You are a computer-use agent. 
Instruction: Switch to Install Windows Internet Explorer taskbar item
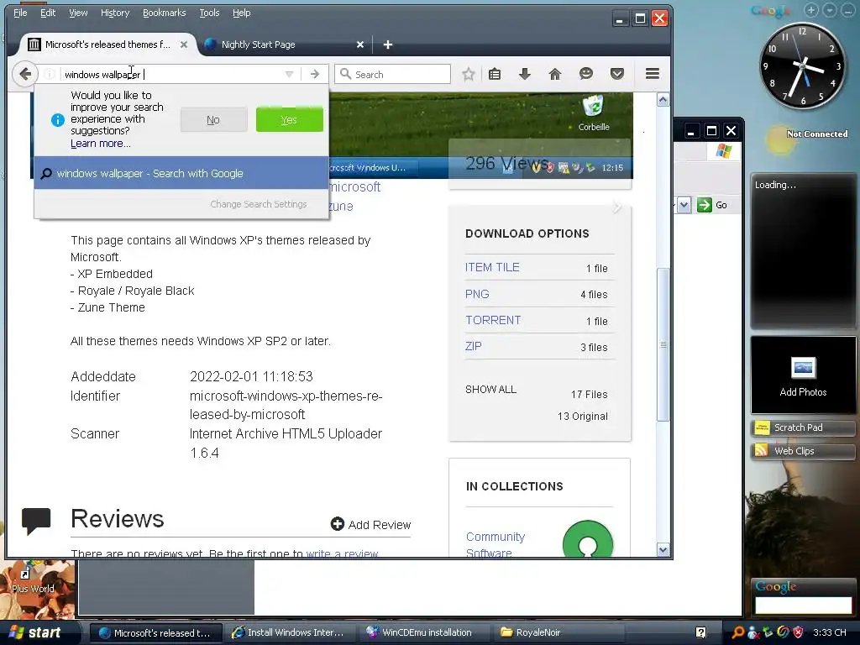291,632
